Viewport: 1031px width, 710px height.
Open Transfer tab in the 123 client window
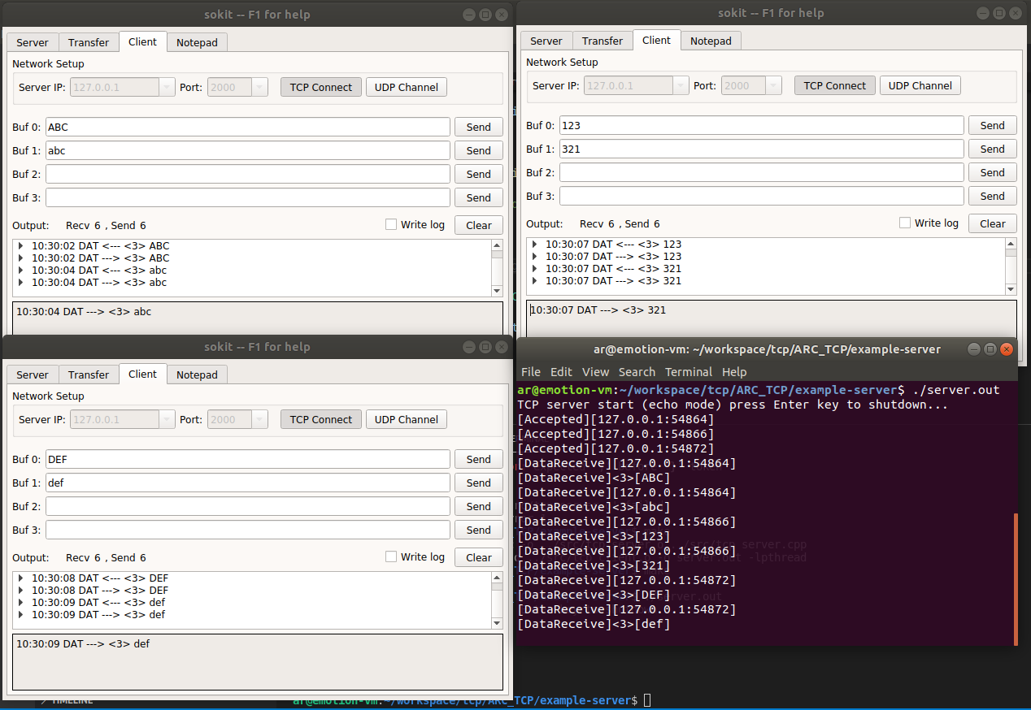click(603, 41)
